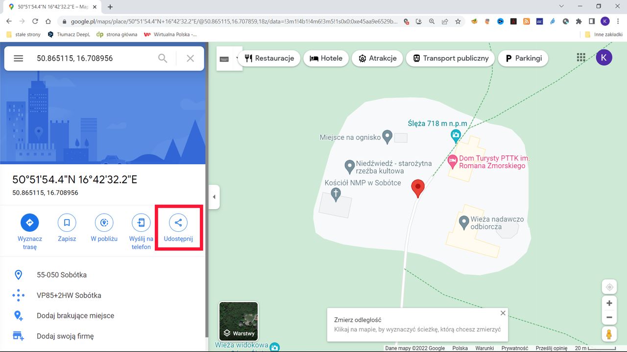Expand keyboard language dropdown arrow
627x352 pixels.
coord(237,57)
